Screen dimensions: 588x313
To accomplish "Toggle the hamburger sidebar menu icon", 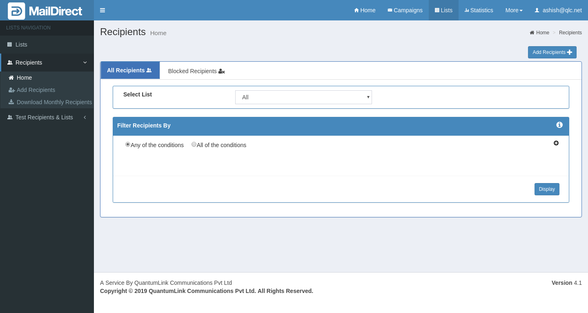I will (102, 10).
